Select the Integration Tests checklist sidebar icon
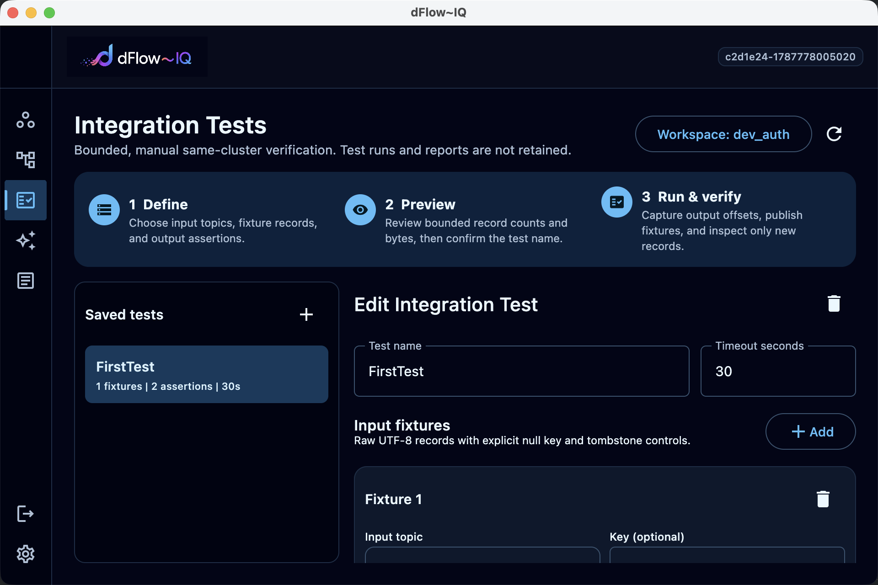Image resolution: width=878 pixels, height=585 pixels. 26,200
